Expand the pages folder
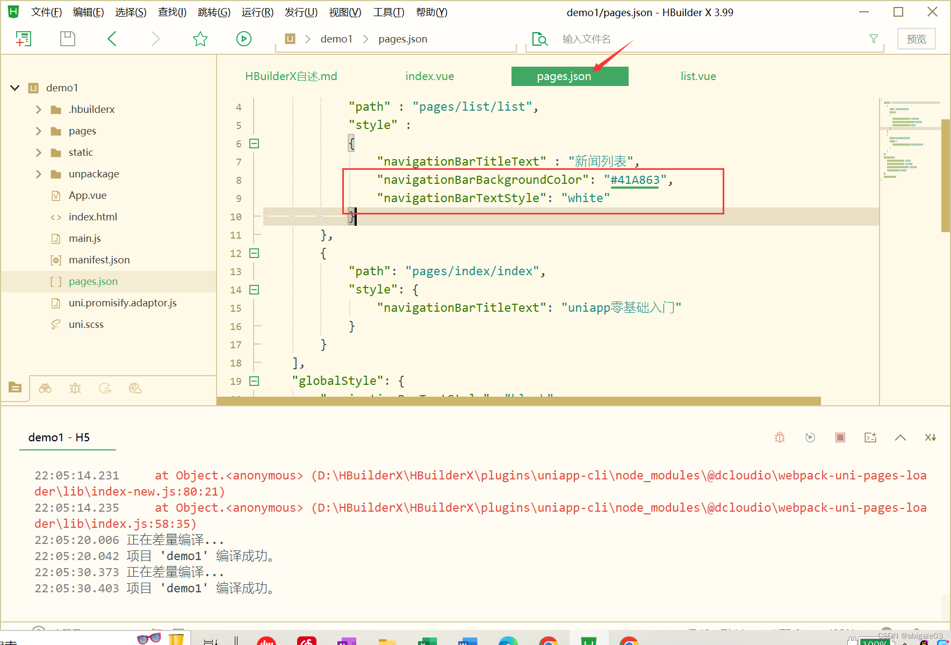This screenshot has height=645, width=951. (x=38, y=131)
